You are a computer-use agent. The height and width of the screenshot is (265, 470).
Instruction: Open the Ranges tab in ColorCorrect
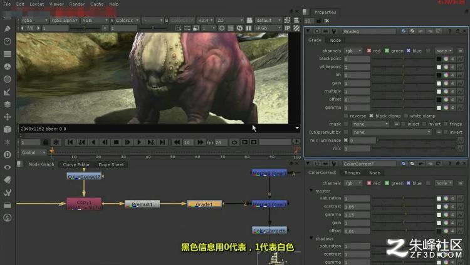click(352, 172)
